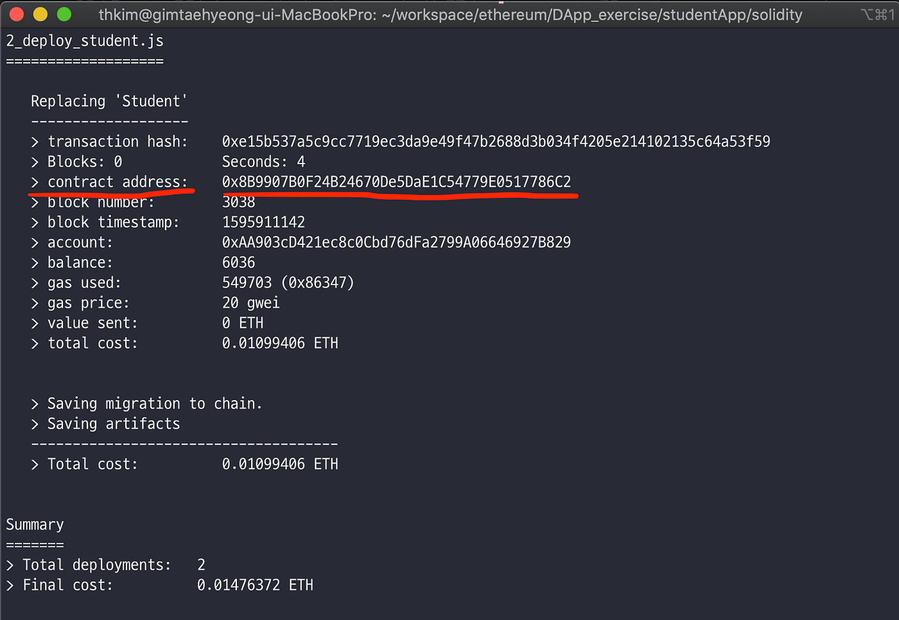This screenshot has width=899, height=620.
Task: Click the block number 3038
Action: click(238, 203)
